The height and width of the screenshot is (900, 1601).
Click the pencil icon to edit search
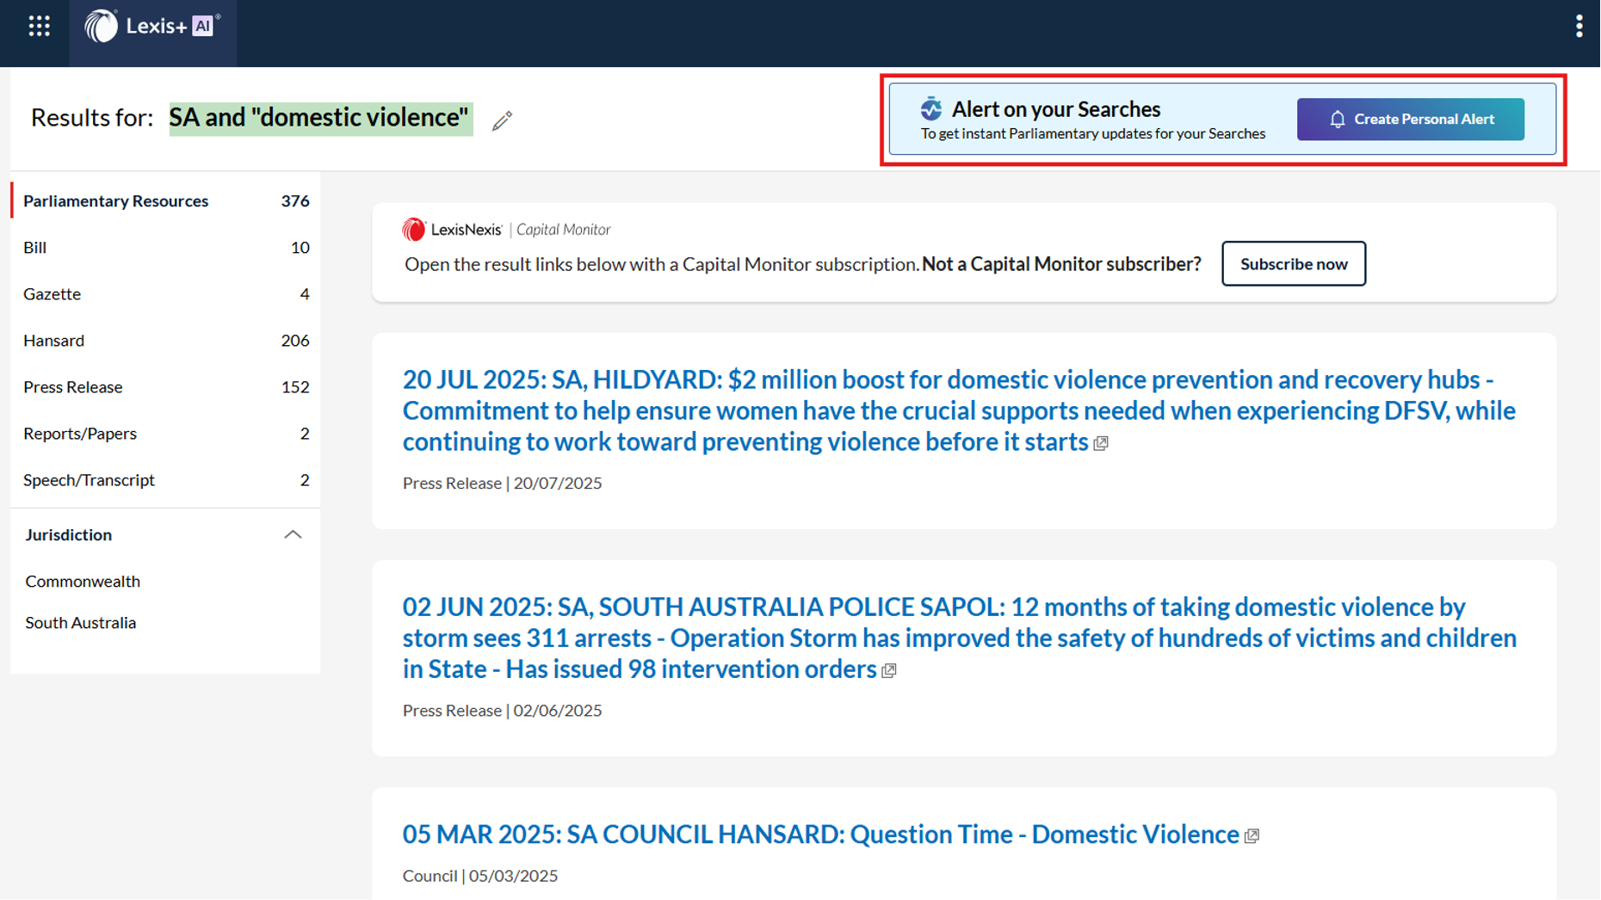502,121
